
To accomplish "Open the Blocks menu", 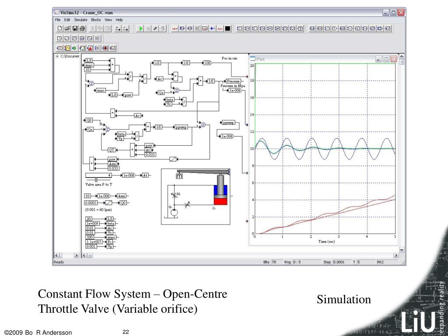I will [95, 20].
